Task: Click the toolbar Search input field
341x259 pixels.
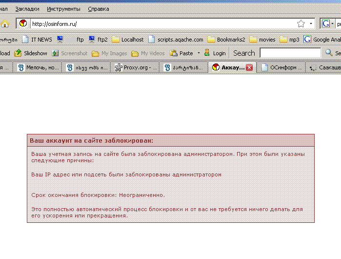Action: [x=290, y=53]
